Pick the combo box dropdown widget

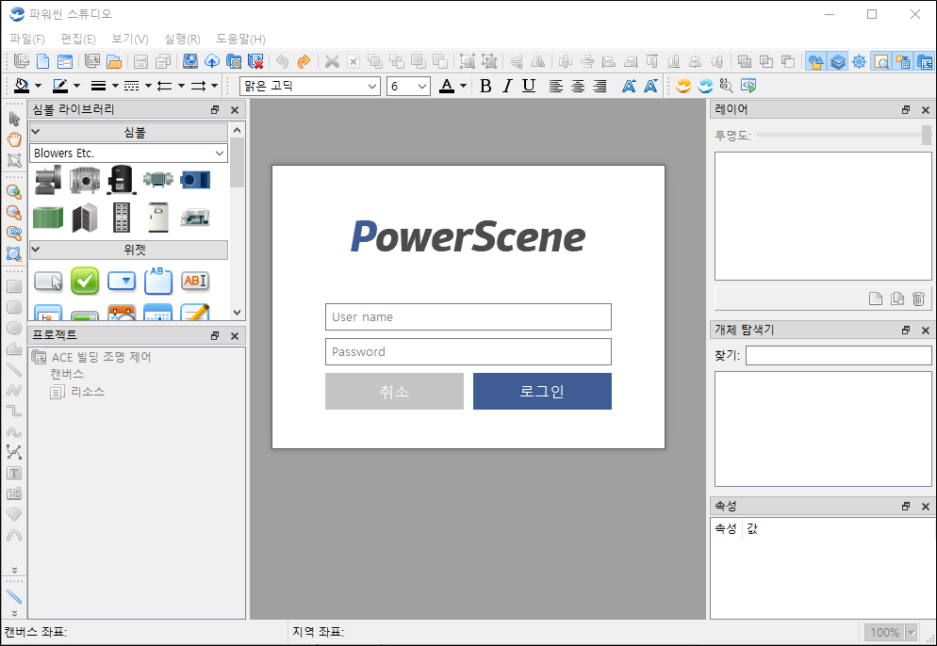[122, 281]
